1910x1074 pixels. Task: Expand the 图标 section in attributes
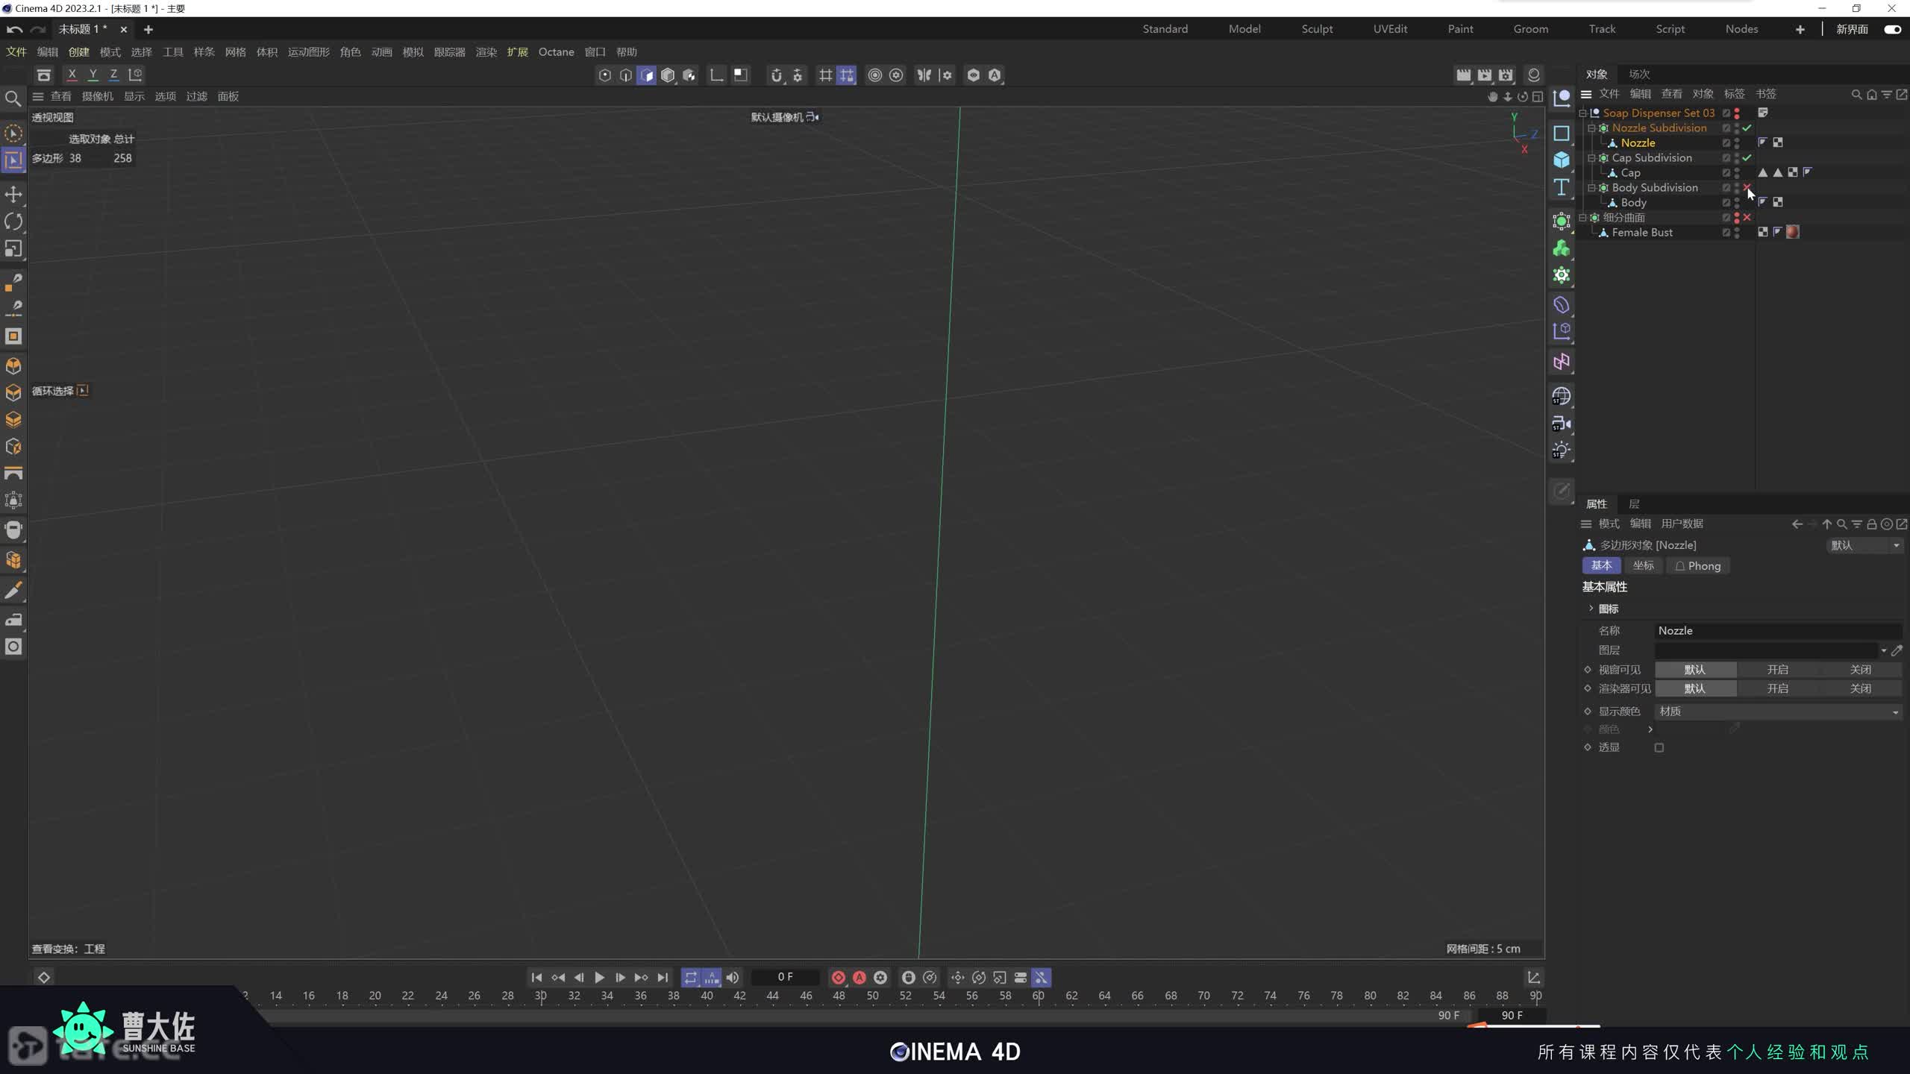(1591, 609)
